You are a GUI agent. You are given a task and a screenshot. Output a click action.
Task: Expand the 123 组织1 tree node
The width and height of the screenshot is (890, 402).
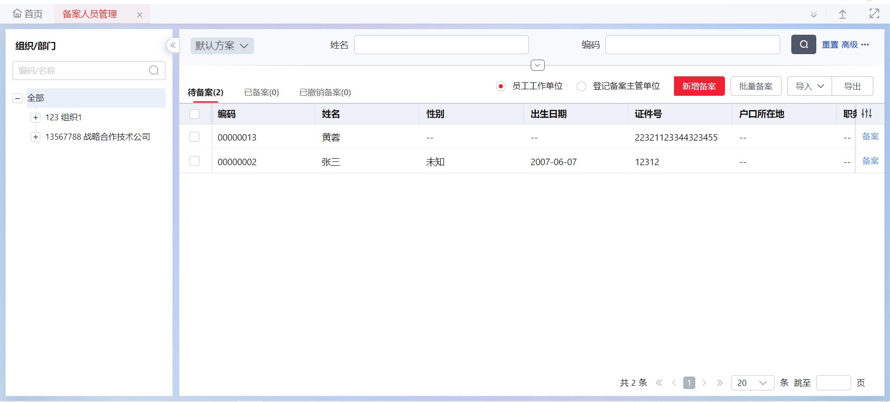[x=36, y=118]
